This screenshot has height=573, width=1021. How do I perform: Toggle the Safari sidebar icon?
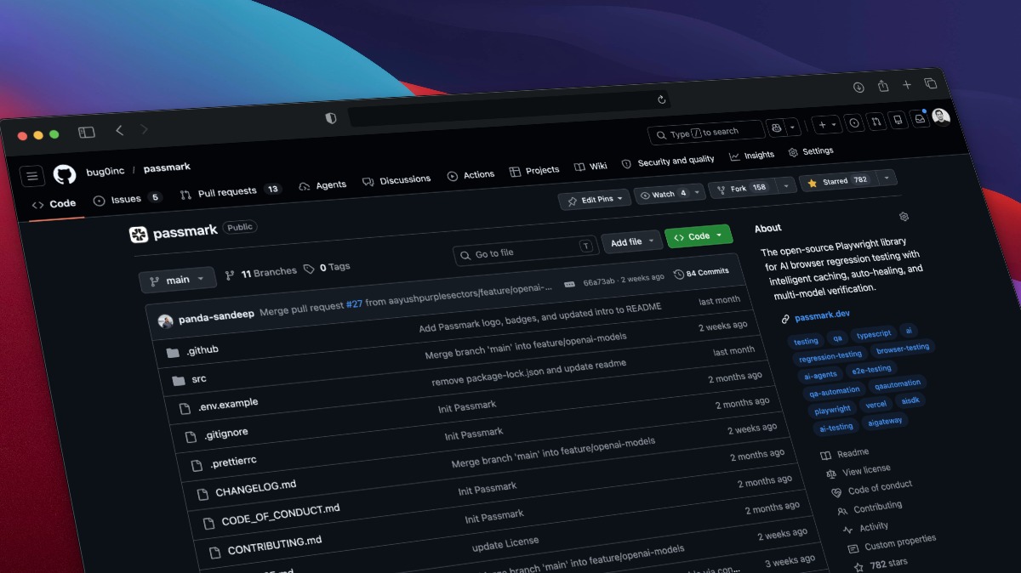click(87, 133)
